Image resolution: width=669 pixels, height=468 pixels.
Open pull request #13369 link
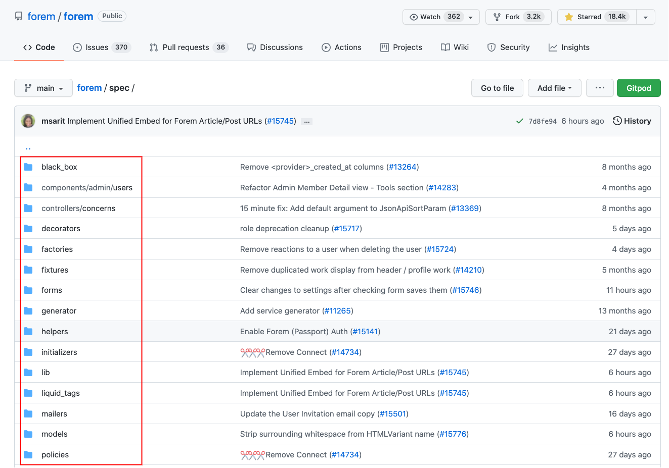click(x=465, y=209)
